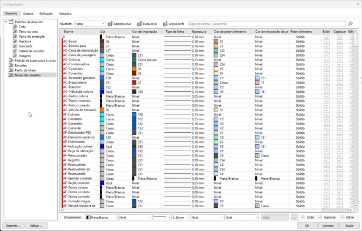
Task: Open the Propriedades print color Nível dropdown
Action: [x=135, y=218]
